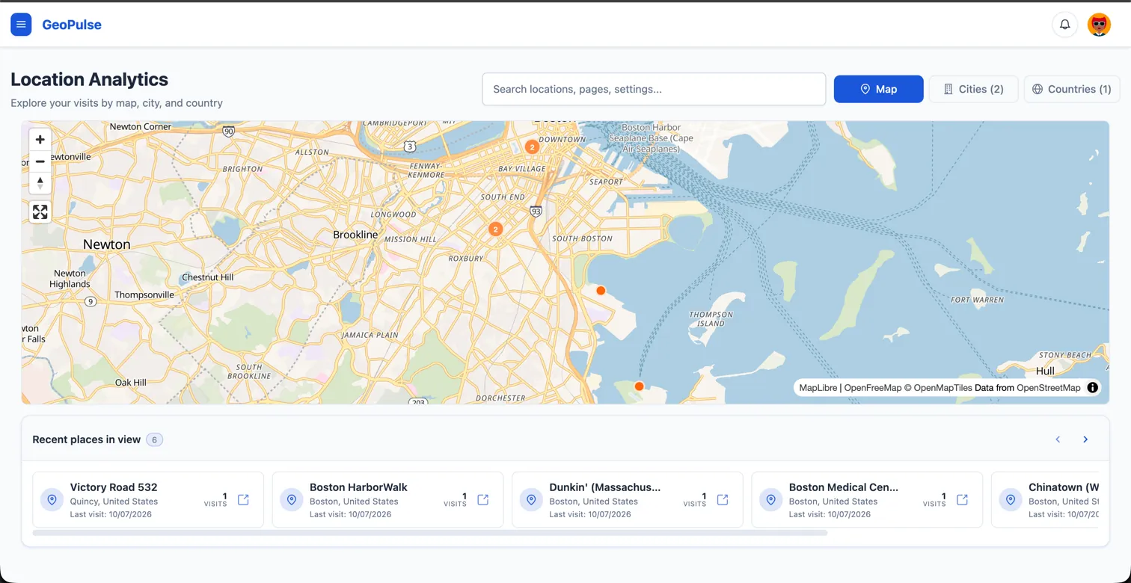
Task: Click the Thompson Island map label
Action: coord(711,319)
